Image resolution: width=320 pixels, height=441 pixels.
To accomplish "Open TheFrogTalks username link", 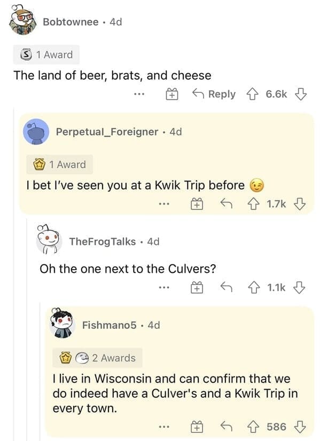I will pyautogui.click(x=103, y=242).
